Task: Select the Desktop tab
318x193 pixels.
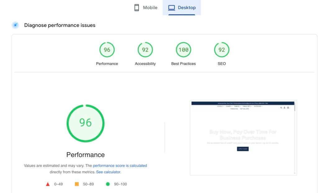Action: pos(182,7)
